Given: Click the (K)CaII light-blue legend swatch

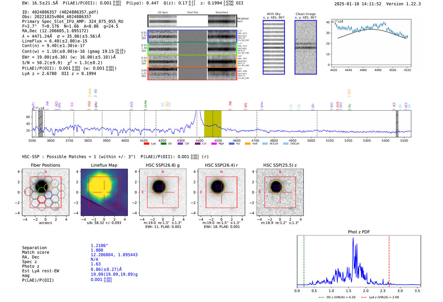Looking at the screenshot, I should pyautogui.click(x=265, y=144).
